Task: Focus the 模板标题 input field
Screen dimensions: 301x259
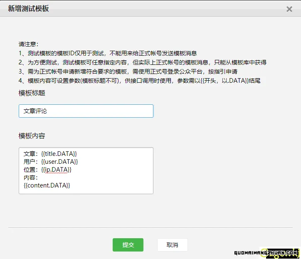Action: coord(86,111)
